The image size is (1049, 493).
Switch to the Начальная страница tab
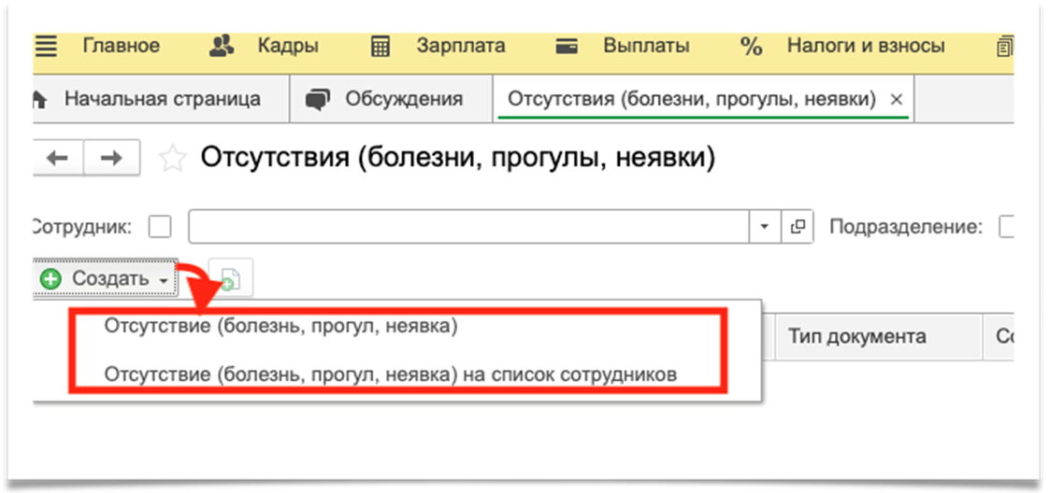(x=161, y=100)
